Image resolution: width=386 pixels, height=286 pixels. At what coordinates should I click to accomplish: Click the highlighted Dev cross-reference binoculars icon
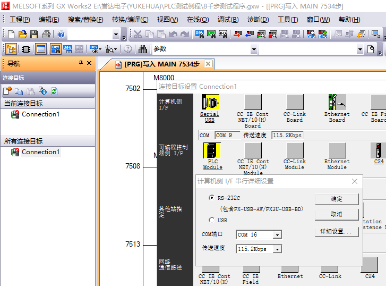56,49
